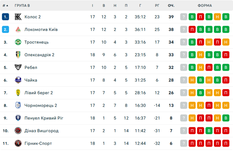This screenshot has height=151, width=233.
Task: Click the Лівий берег 2 crest
Action: (18, 93)
